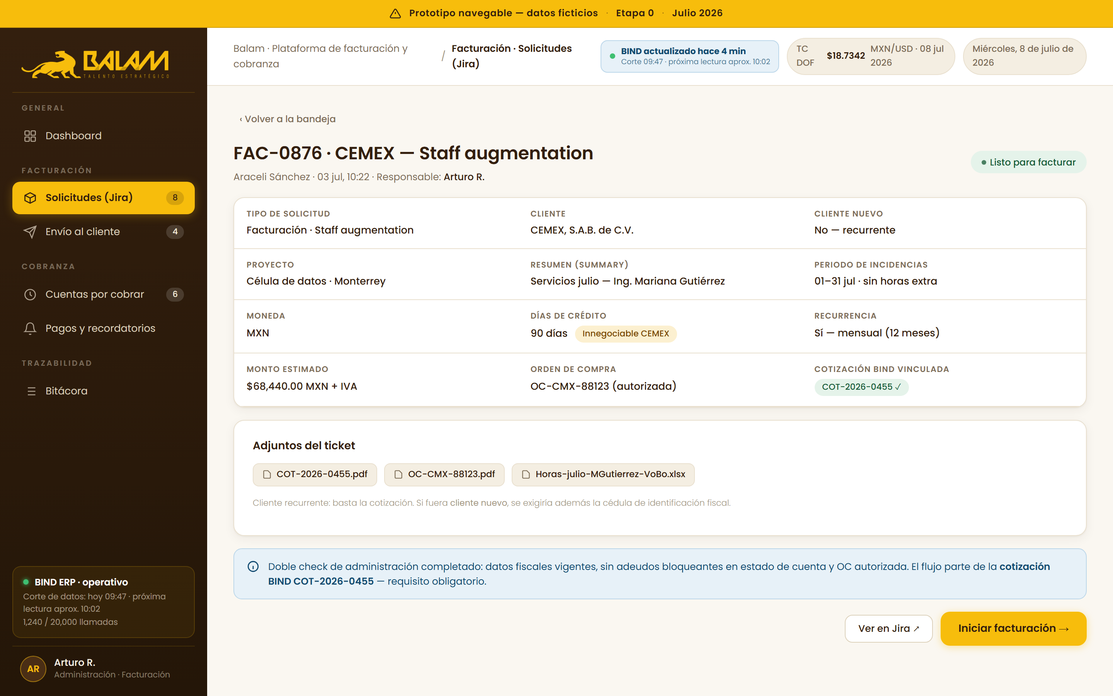The height and width of the screenshot is (696, 1113).
Task: Click the warning triangle in prototype banner
Action: (x=395, y=14)
